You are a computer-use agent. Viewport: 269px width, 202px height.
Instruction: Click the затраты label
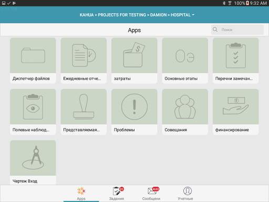coord(122,78)
